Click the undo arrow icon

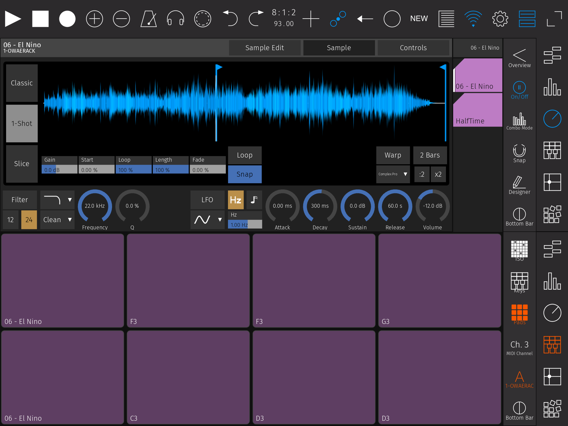230,18
